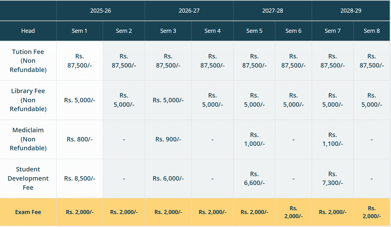Click the Exam Fee row label

[28, 212]
